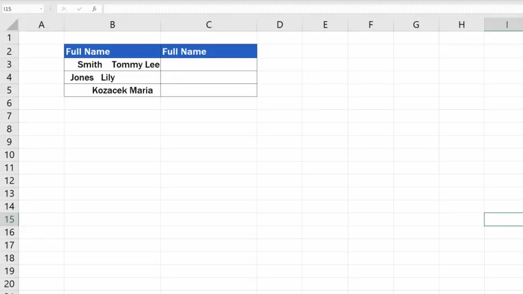Select column H header
The height and width of the screenshot is (294, 523).
pyautogui.click(x=462, y=25)
